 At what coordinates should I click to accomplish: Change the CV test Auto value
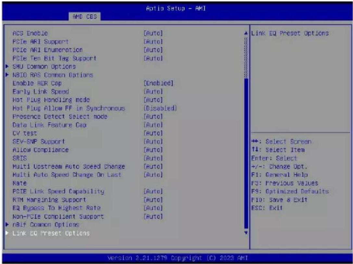point(153,133)
